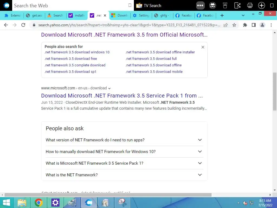Image resolution: width=277 pixels, height=208 pixels.
Task: Search .net framework 3.5 download offline installer
Action: (x=160, y=52)
